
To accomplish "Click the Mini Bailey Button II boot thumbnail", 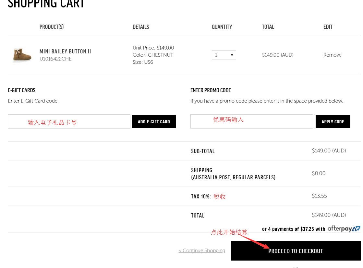I will (22, 55).
